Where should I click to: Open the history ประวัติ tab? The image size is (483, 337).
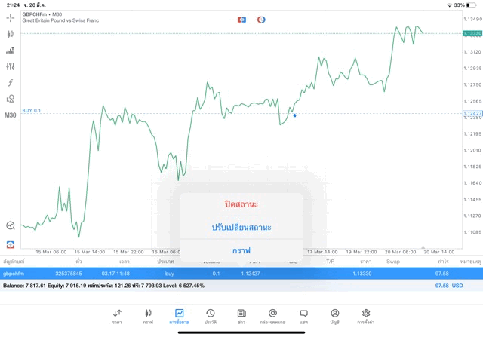(x=211, y=317)
